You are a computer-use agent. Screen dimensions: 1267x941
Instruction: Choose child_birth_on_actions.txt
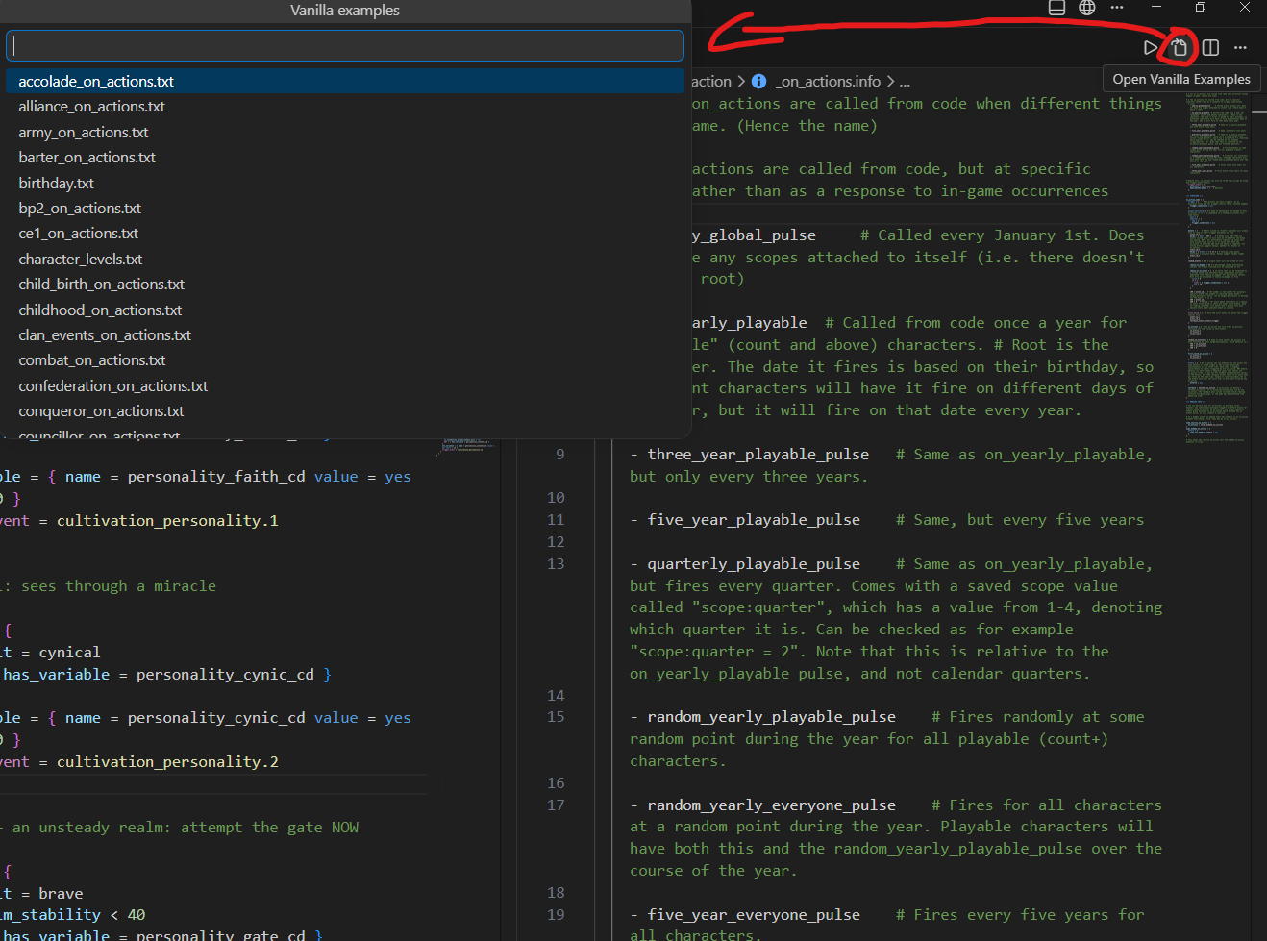coord(345,285)
